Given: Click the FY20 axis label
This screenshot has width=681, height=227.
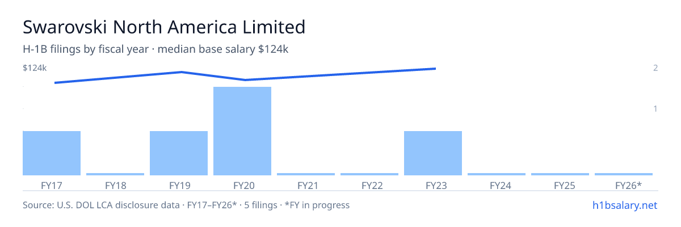Looking at the screenshot, I should (x=242, y=185).
